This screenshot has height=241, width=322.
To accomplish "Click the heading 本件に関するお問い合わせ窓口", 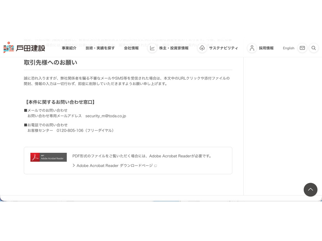I will (60, 102).
